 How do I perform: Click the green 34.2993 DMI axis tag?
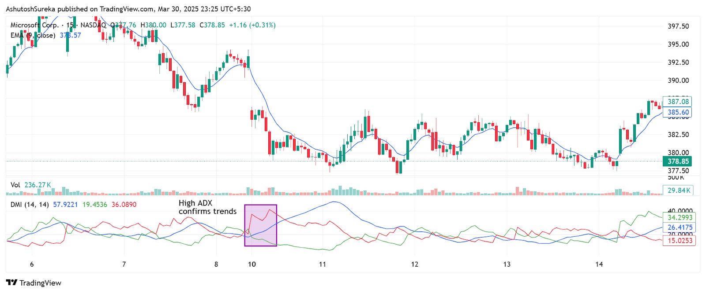coord(680,217)
